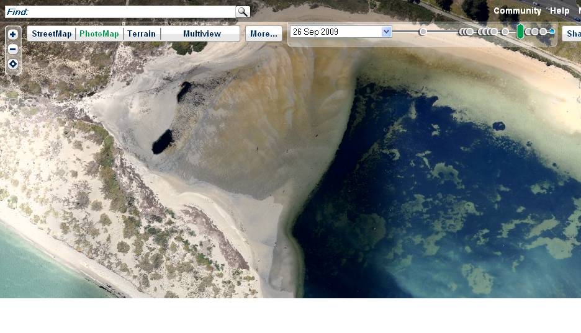
Task: Click the green timeline slider handle
Action: coord(520,32)
